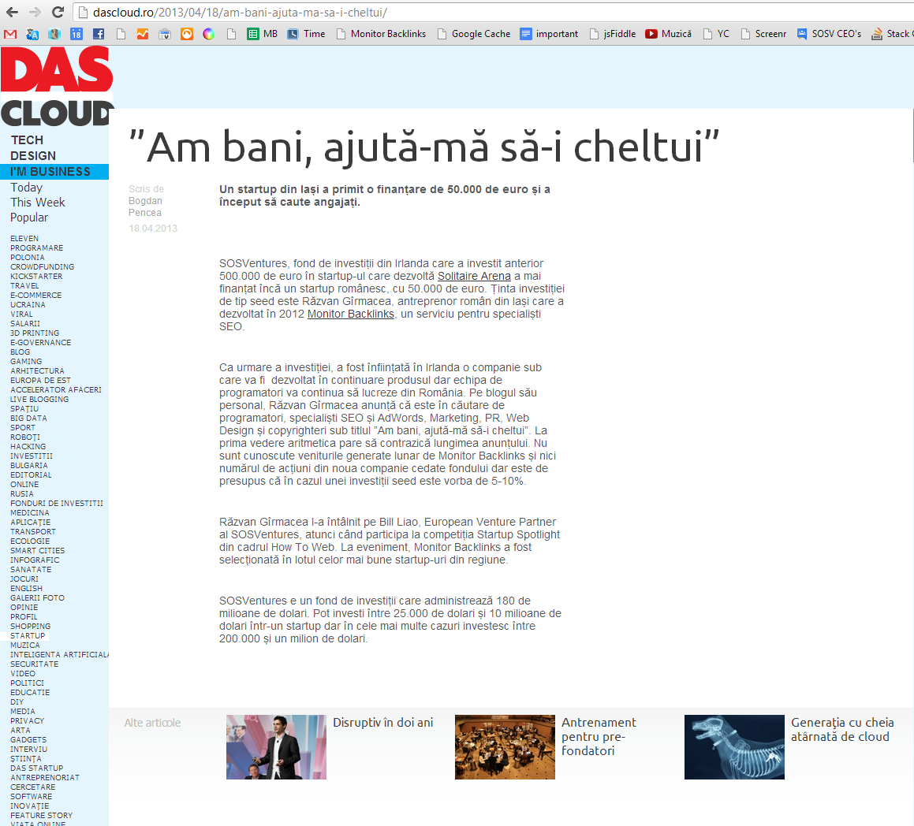Open the TECH section
This screenshot has height=826, width=914.
pos(27,140)
